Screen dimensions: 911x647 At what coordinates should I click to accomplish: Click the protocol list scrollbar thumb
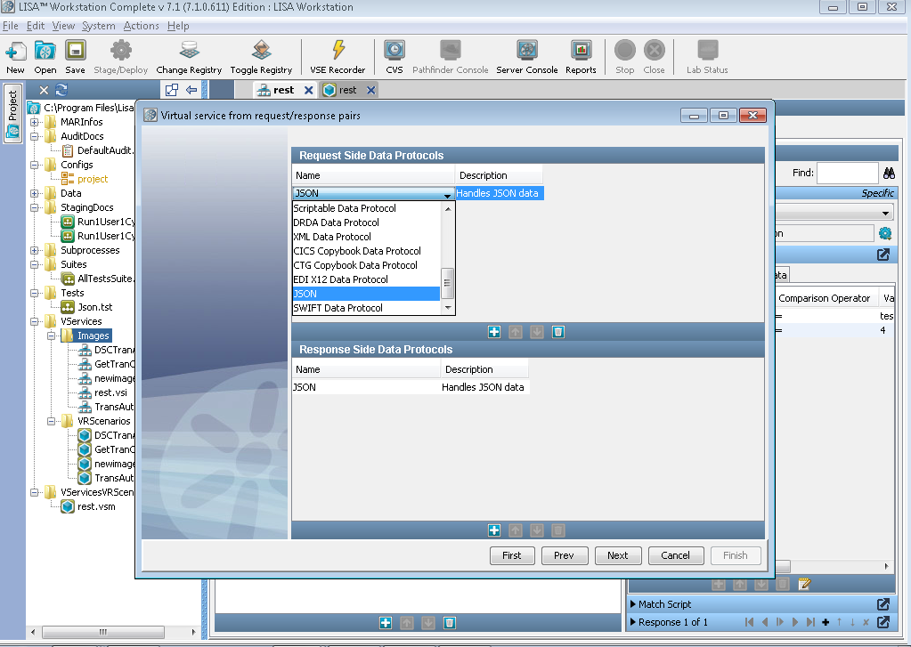[x=447, y=283]
